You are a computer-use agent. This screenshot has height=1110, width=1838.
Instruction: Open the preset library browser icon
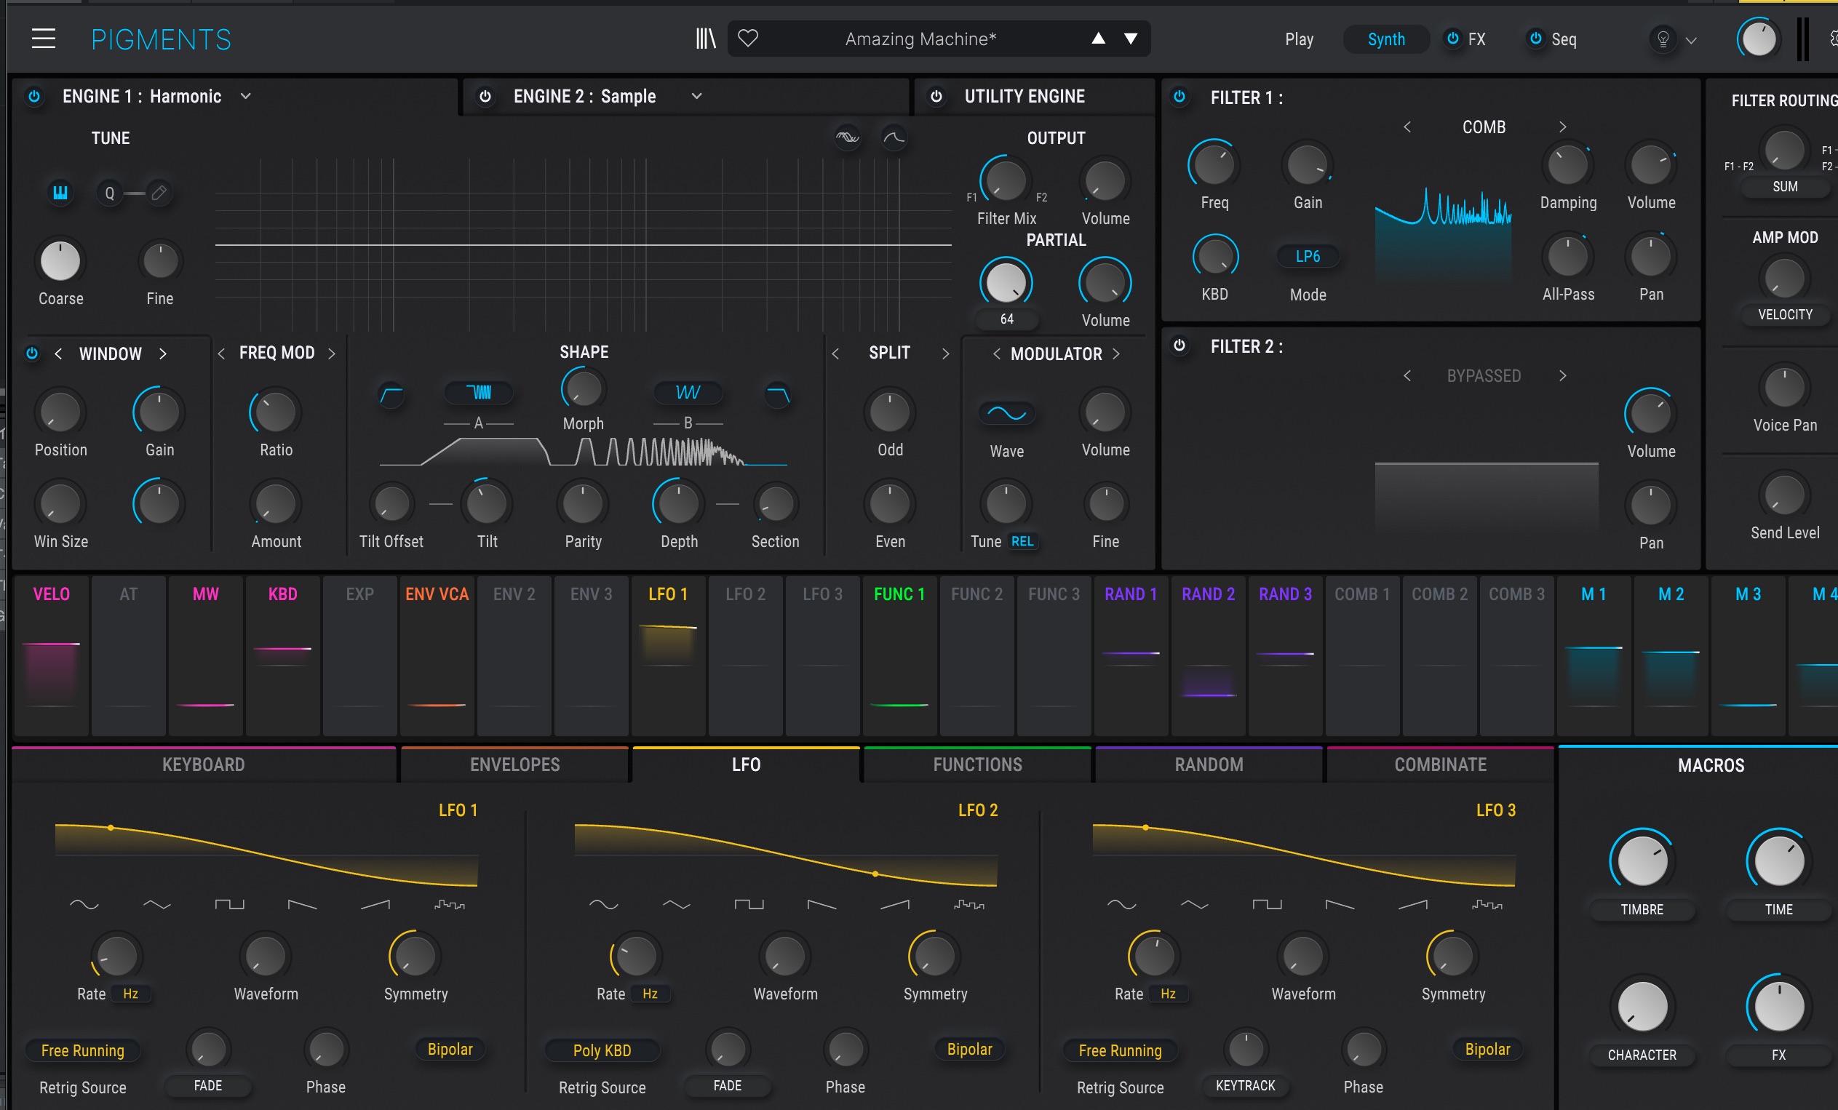pos(705,39)
